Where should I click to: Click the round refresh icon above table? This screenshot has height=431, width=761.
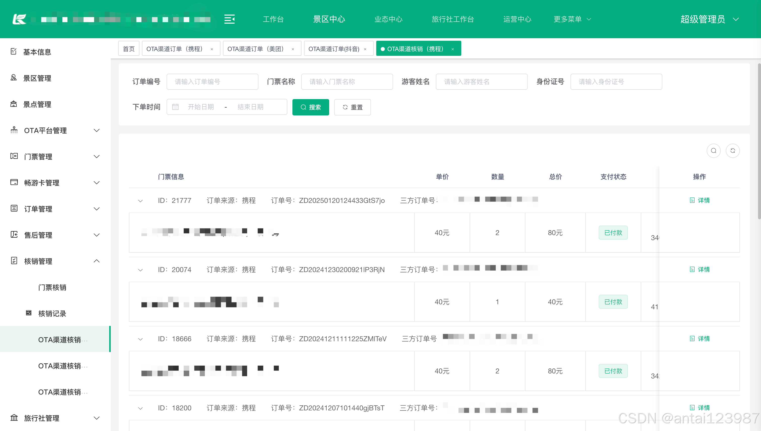coord(733,151)
